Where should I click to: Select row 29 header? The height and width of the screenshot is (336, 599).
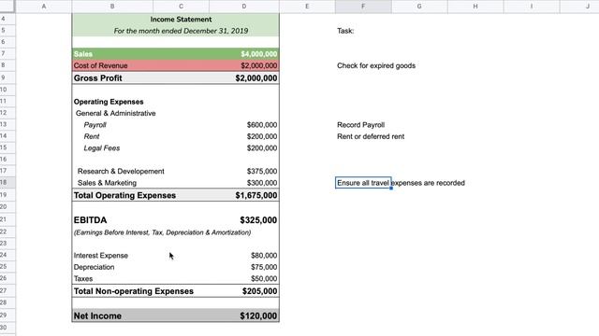click(x=7, y=315)
